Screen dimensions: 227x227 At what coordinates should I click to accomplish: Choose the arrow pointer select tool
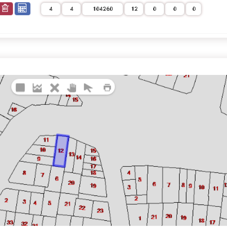[x=88, y=88]
